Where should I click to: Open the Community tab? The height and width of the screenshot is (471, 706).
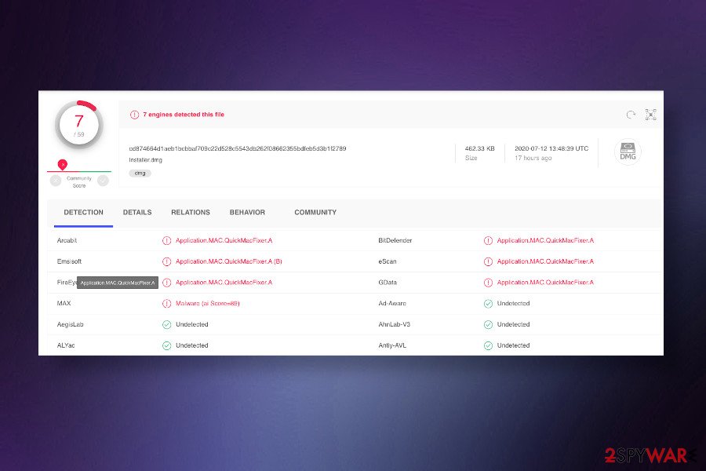(x=315, y=212)
